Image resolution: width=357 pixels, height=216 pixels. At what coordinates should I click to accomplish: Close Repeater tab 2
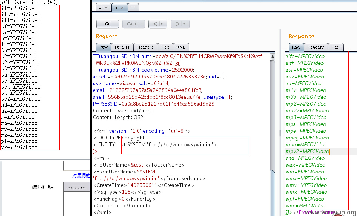point(122,8)
